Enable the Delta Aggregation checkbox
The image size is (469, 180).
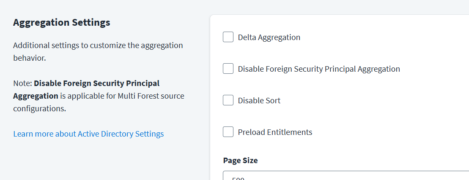click(x=228, y=37)
